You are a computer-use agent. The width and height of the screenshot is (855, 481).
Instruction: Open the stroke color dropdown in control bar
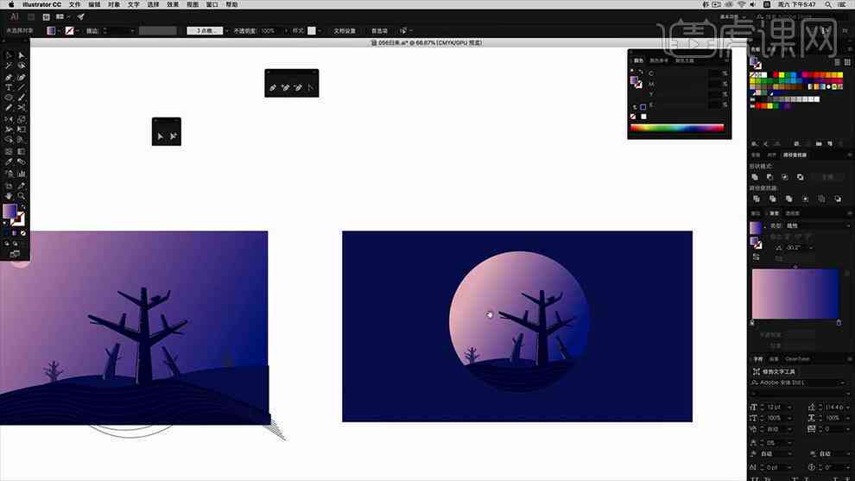(x=78, y=31)
